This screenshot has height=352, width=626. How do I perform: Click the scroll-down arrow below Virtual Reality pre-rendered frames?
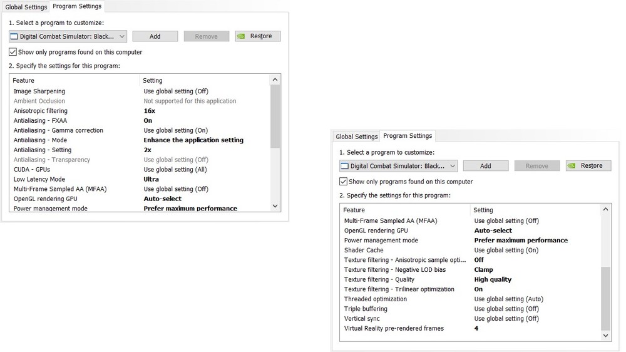pos(605,336)
